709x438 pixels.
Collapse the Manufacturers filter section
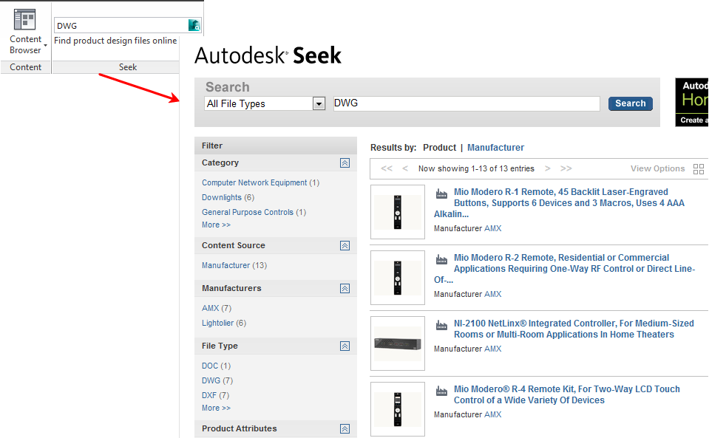(345, 289)
